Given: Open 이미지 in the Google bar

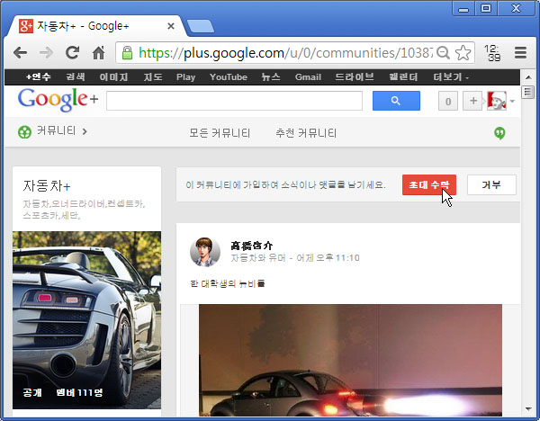Looking at the screenshot, I should click(x=113, y=77).
